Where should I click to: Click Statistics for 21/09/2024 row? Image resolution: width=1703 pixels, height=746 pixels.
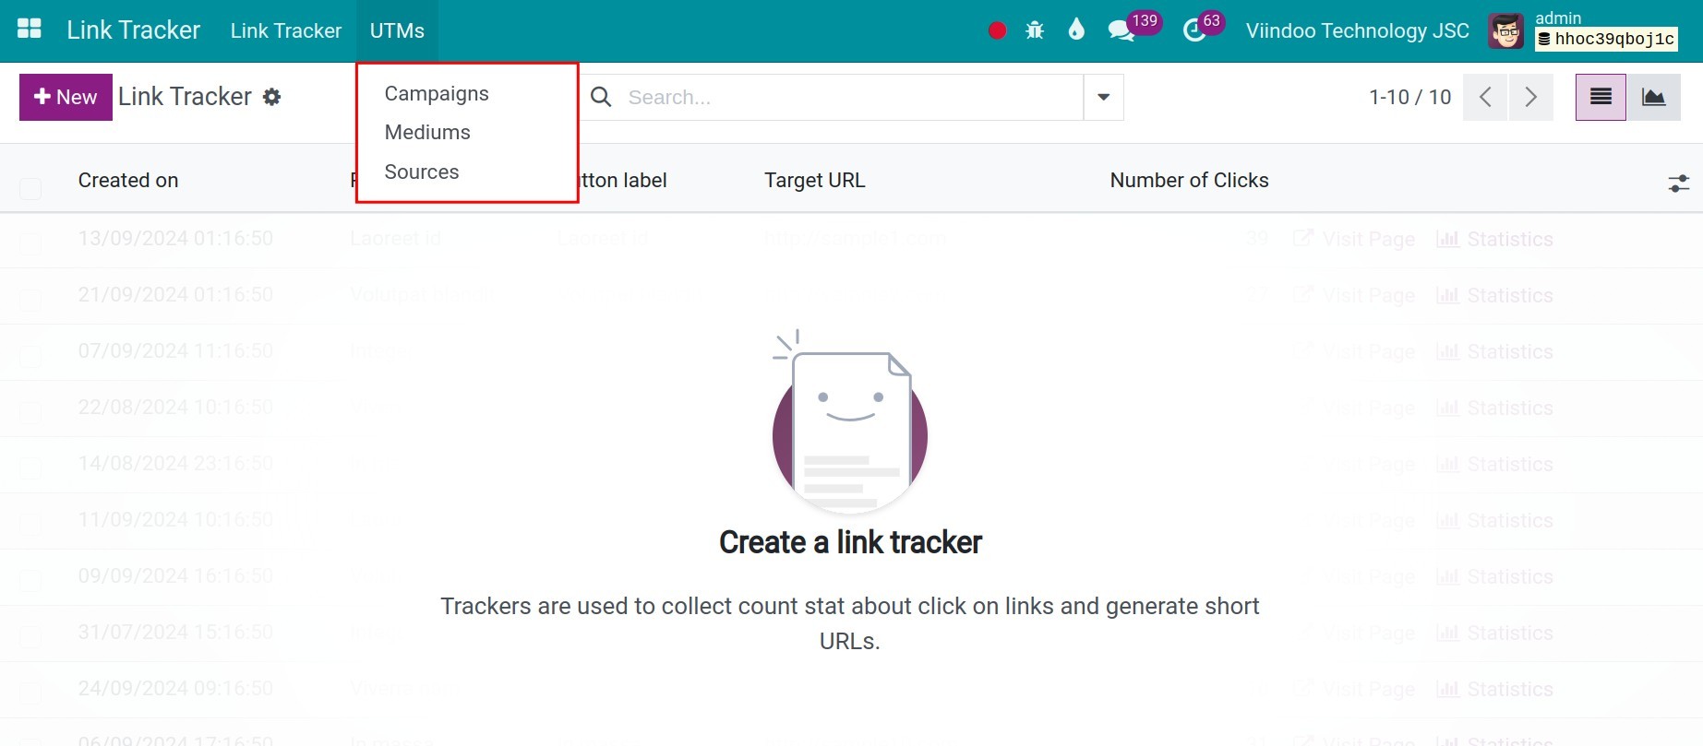click(x=1494, y=295)
